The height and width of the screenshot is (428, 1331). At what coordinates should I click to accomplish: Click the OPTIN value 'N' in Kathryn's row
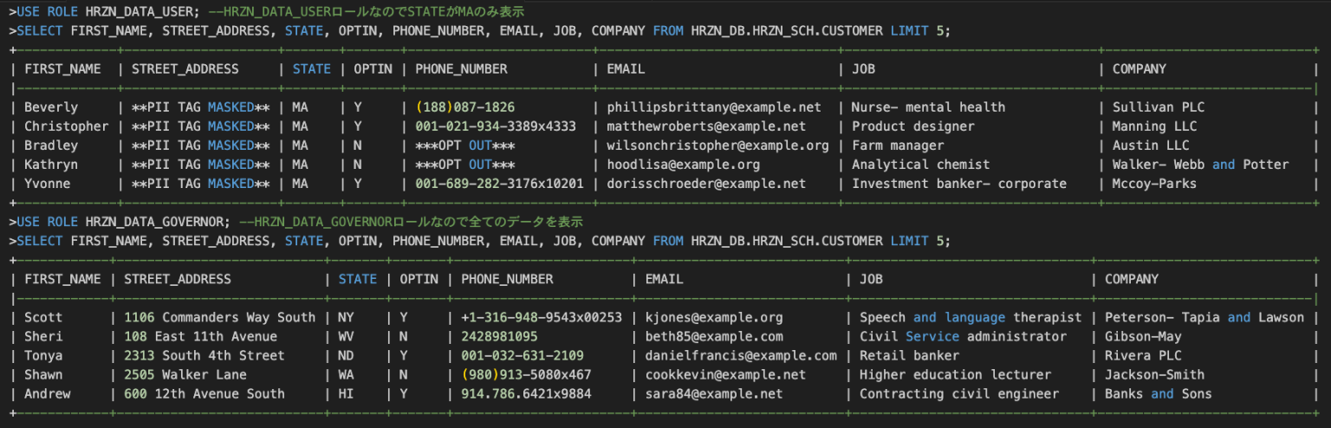coord(357,165)
